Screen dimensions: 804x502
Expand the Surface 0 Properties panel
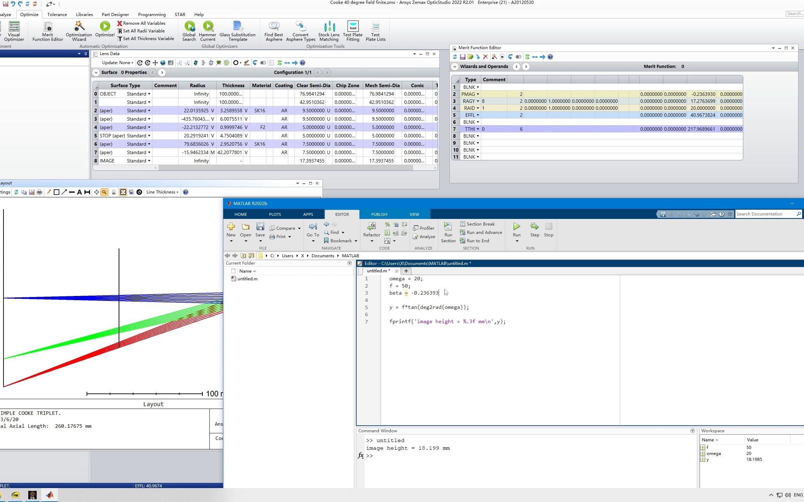click(96, 73)
